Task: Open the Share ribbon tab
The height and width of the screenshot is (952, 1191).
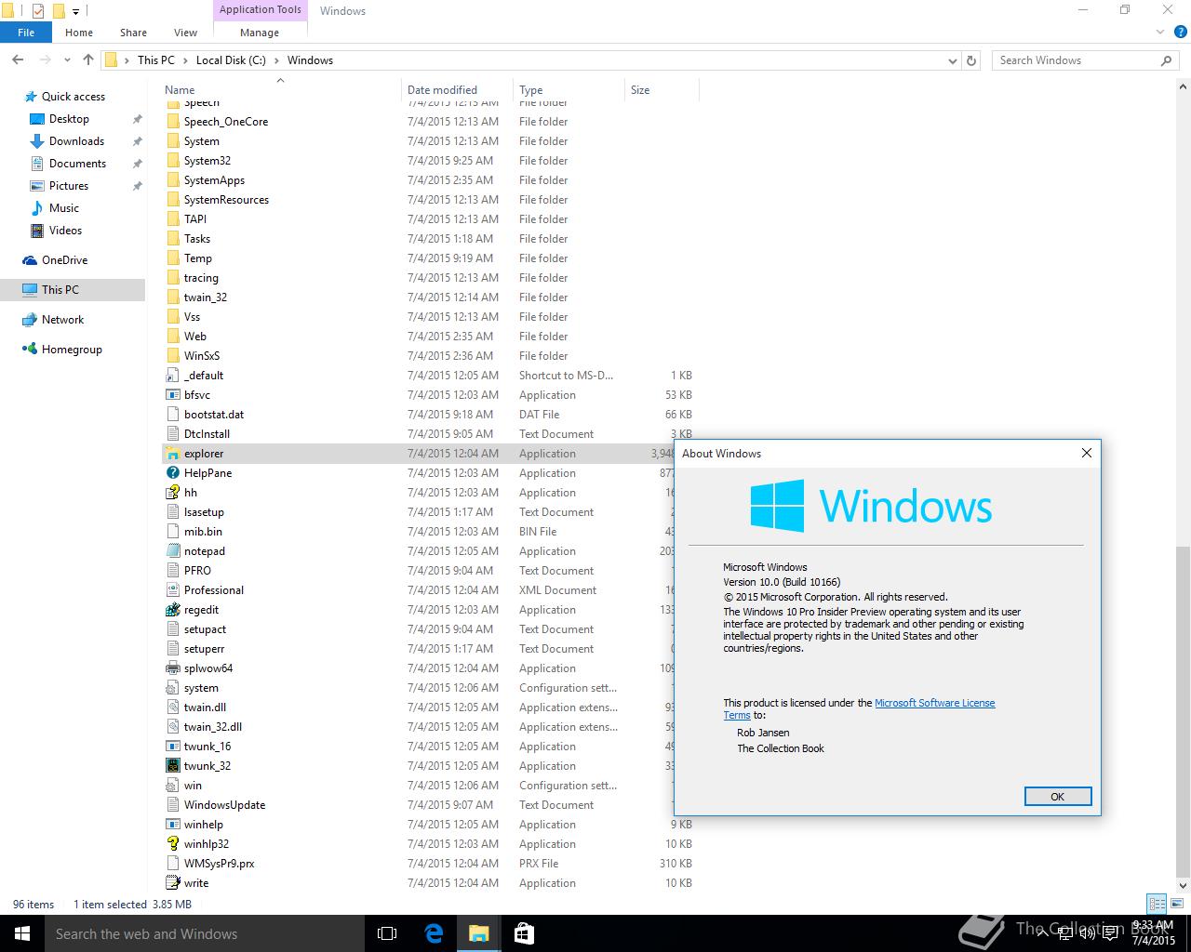Action: click(x=133, y=33)
